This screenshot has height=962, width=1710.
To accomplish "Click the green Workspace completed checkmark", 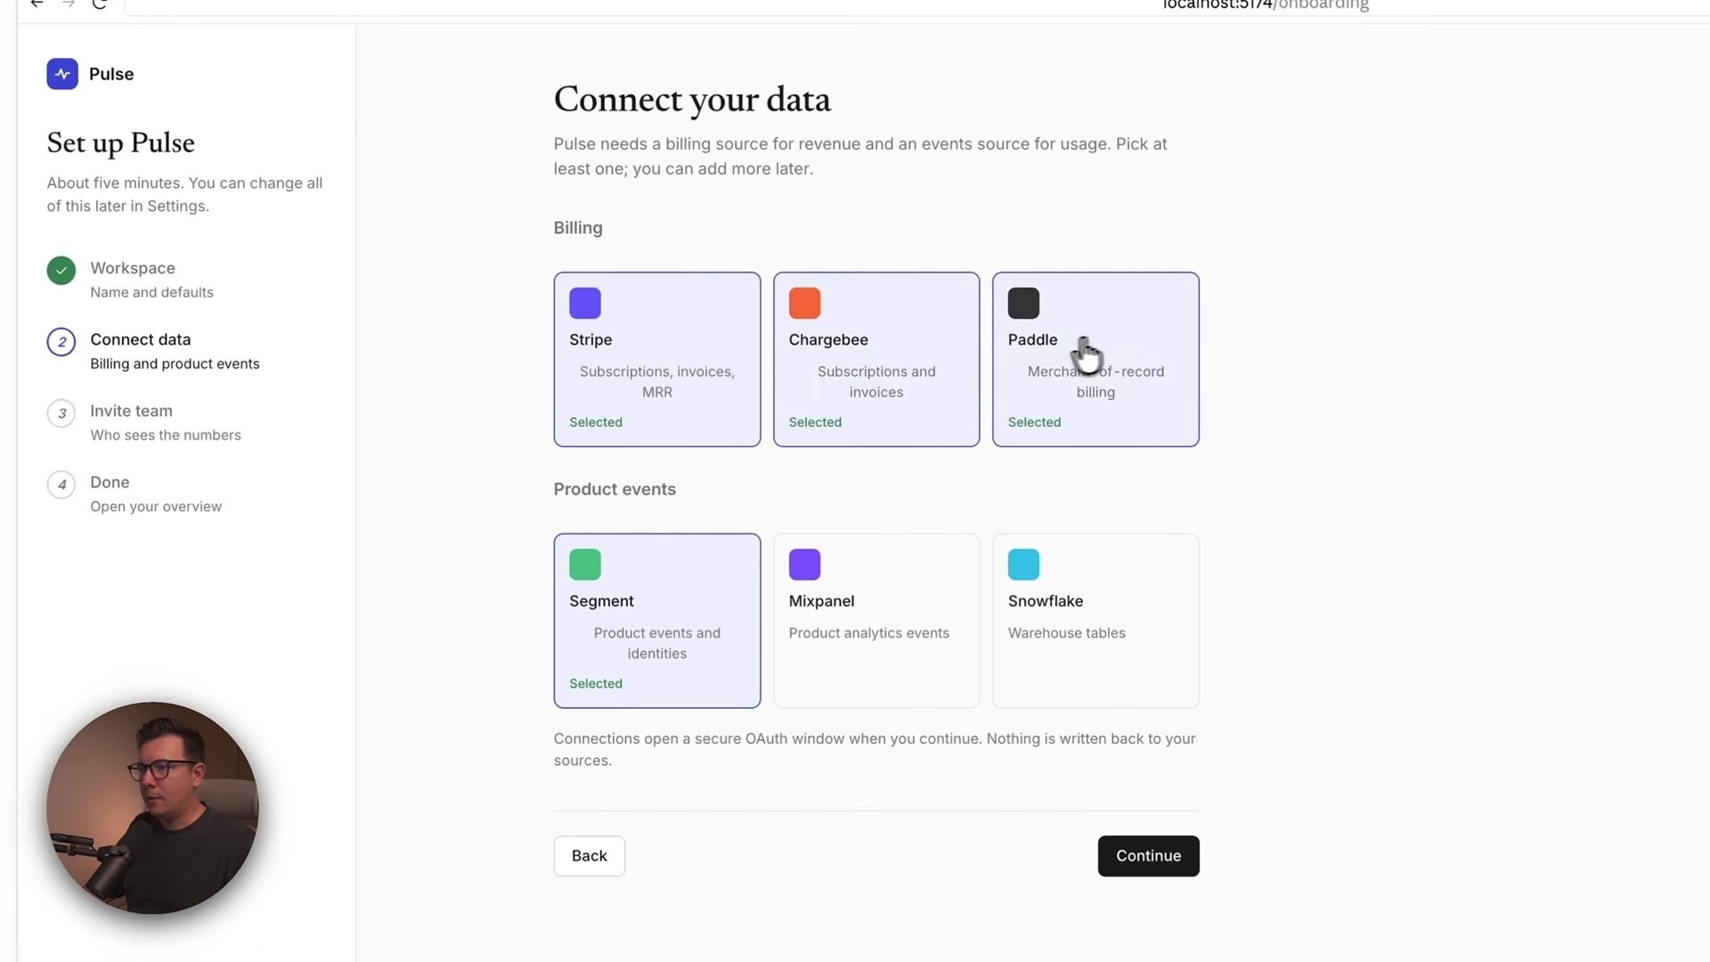I will [x=61, y=270].
